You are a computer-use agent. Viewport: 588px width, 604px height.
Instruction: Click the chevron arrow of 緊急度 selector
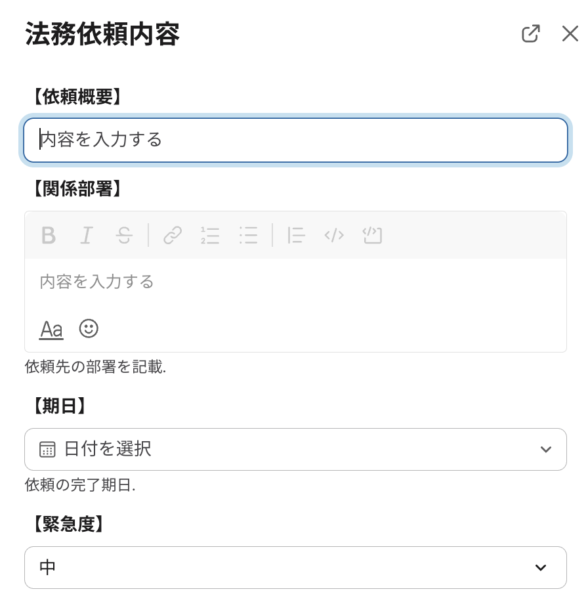541,568
